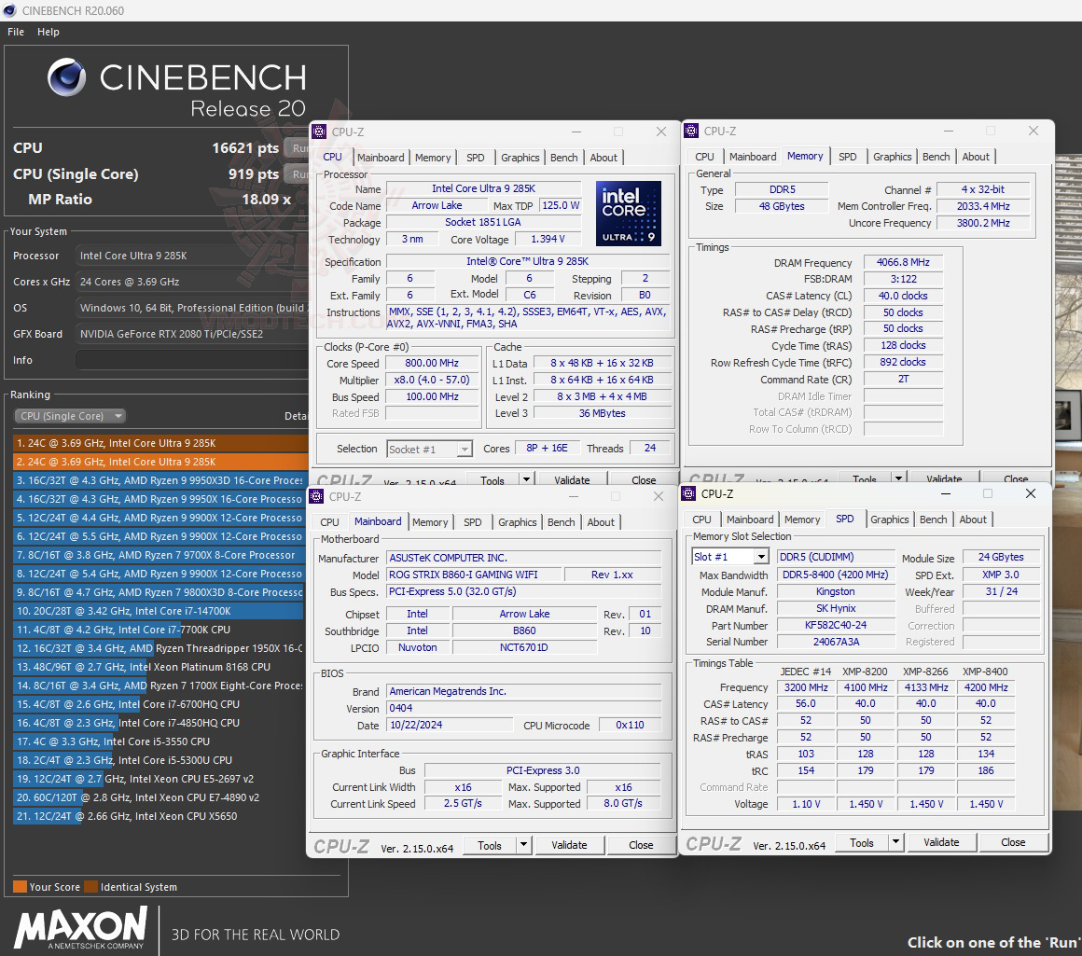The image size is (1082, 956).
Task: Switch to Graphics tab in CPU-Z Memory window
Action: pyautogui.click(x=893, y=157)
